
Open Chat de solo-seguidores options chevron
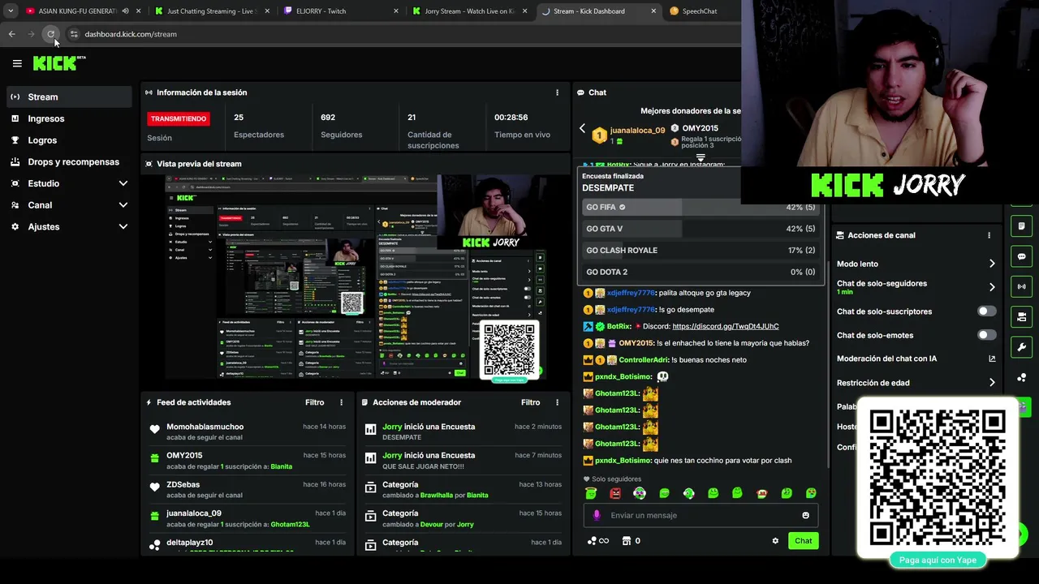(x=992, y=287)
